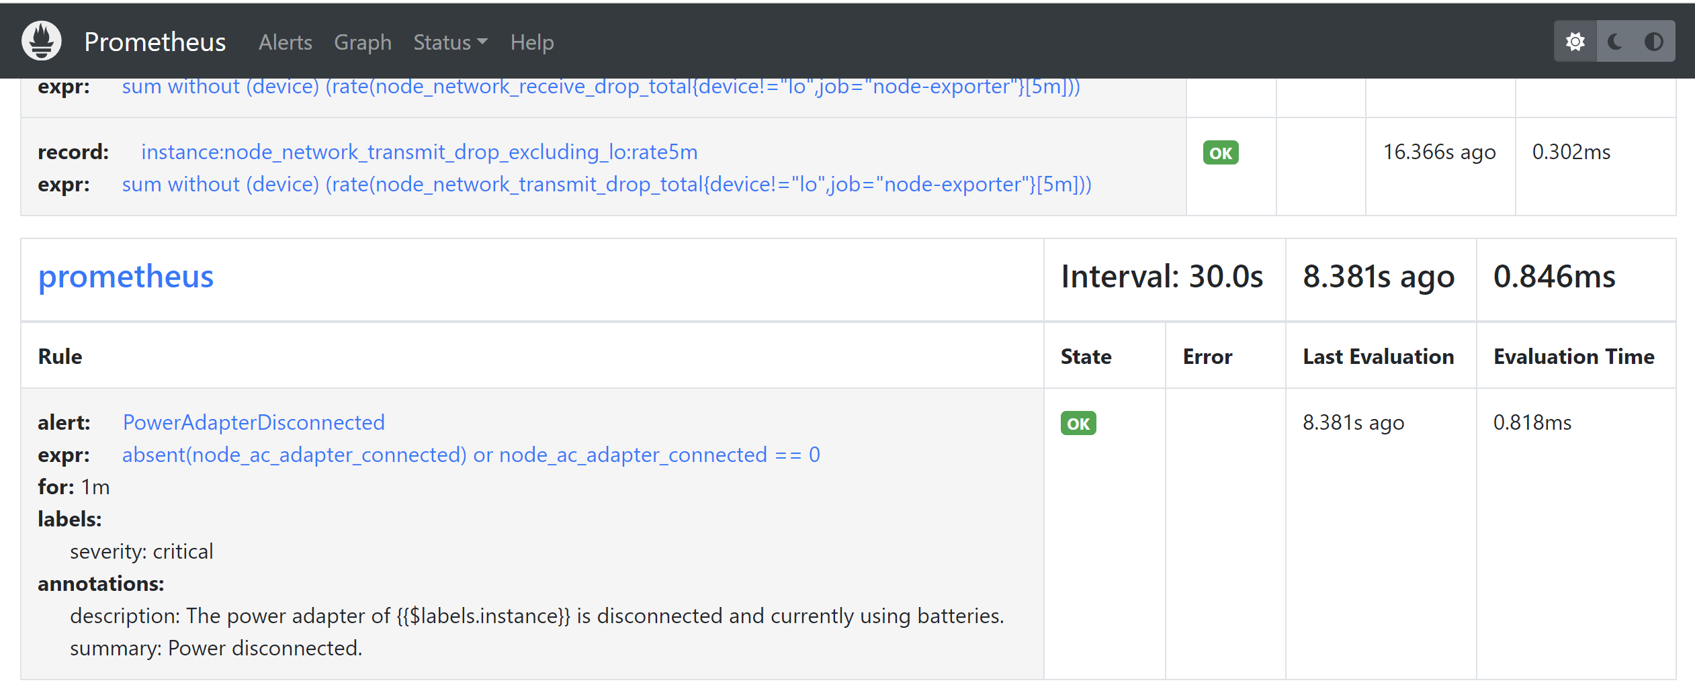Expand the Status dropdown menu

coord(450,42)
